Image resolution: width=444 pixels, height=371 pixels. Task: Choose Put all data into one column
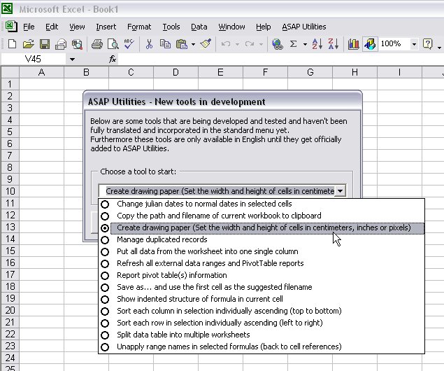click(x=262, y=251)
